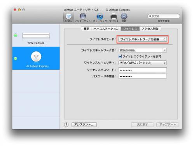Open the AirMac toolbar pane
194x146 pixels.
click(68, 18)
